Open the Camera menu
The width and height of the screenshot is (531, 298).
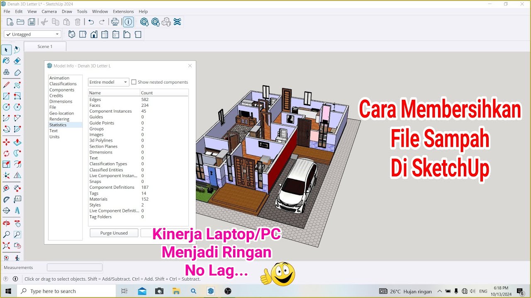point(49,12)
